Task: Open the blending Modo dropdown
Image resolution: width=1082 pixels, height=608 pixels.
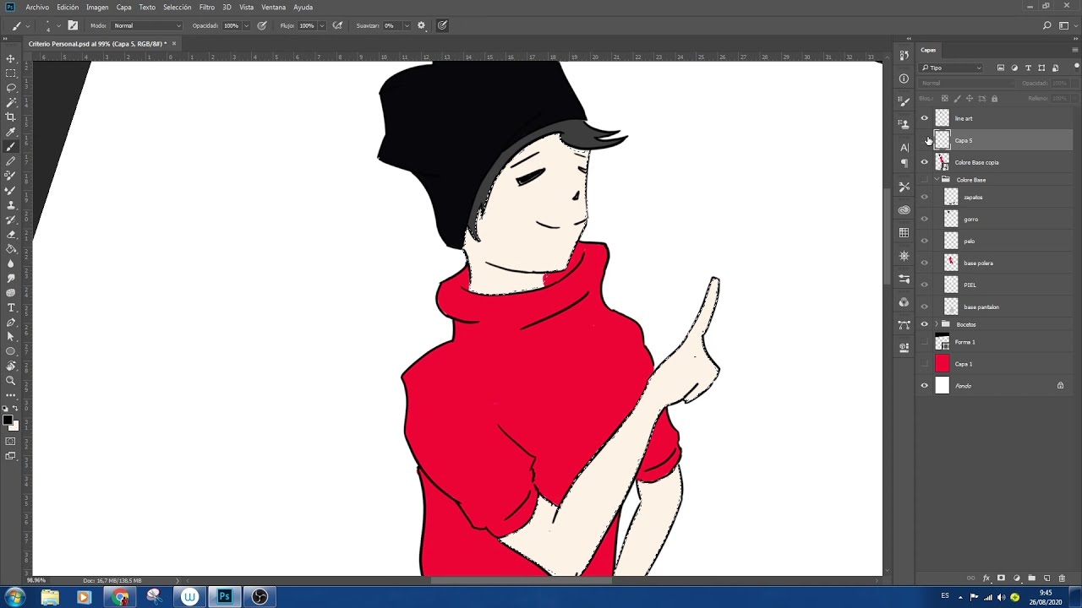Action: [x=148, y=25]
